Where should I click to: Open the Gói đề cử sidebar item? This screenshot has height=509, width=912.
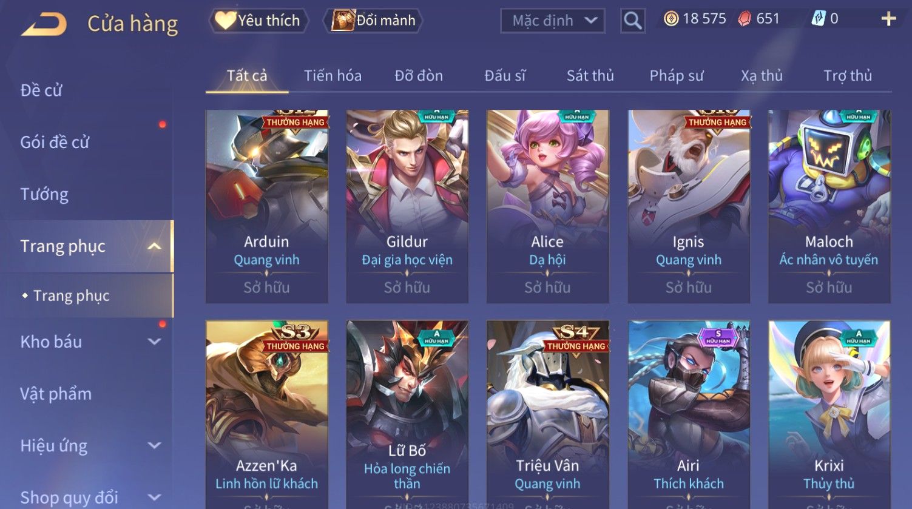coord(55,142)
